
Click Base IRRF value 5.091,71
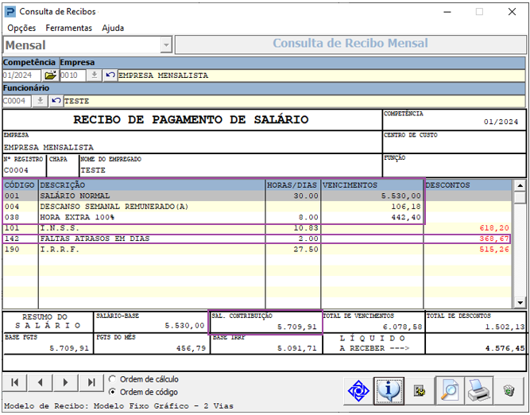click(297, 348)
